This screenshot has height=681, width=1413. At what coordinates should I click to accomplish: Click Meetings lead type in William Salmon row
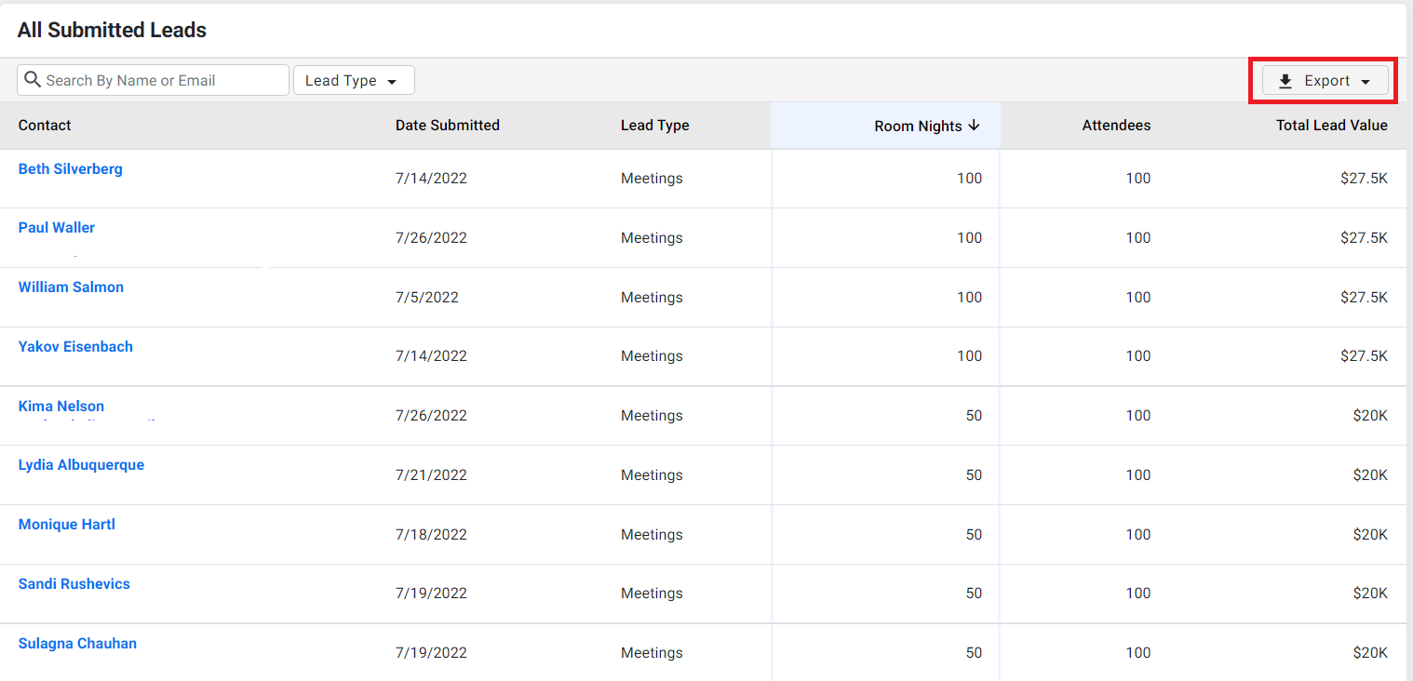pos(652,297)
